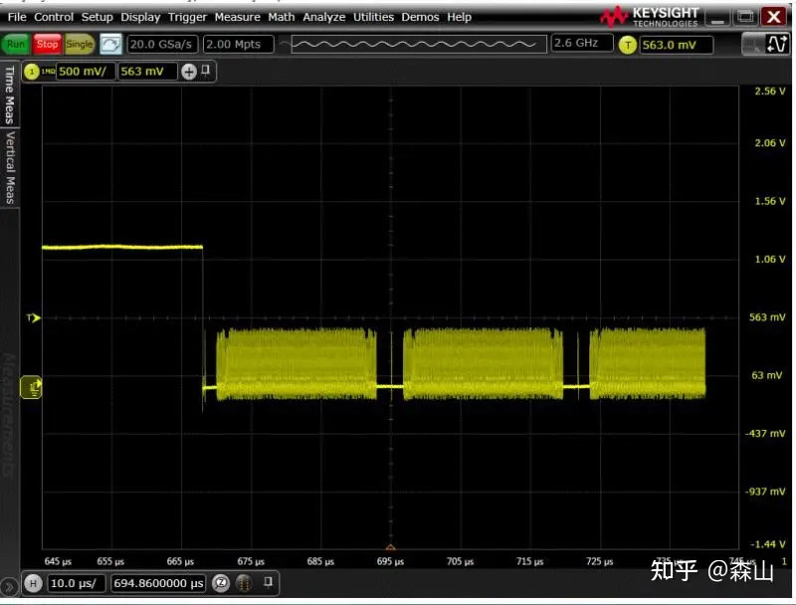This screenshot has width=796, height=605.
Task: Open the Demos menu
Action: coord(420,17)
